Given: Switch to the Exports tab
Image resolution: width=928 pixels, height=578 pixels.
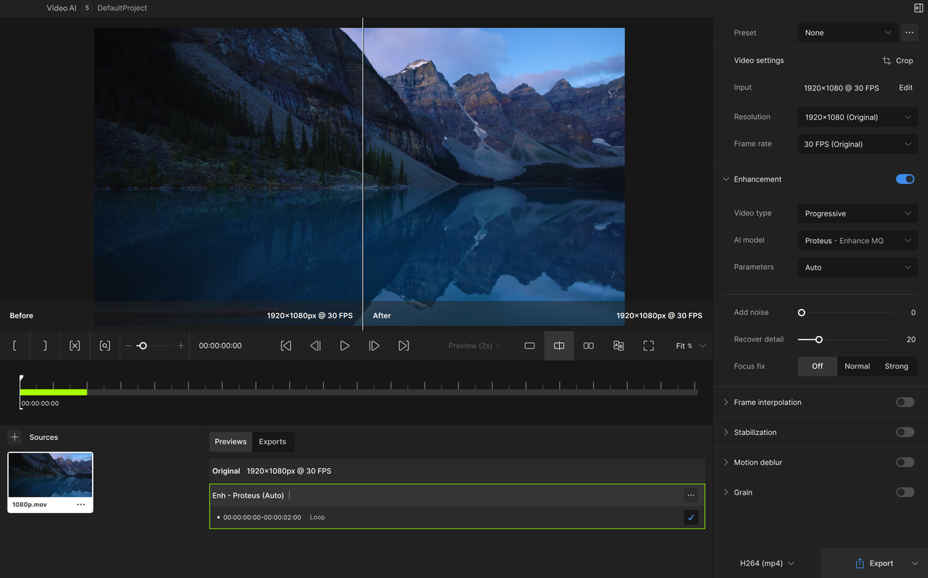Looking at the screenshot, I should [273, 441].
